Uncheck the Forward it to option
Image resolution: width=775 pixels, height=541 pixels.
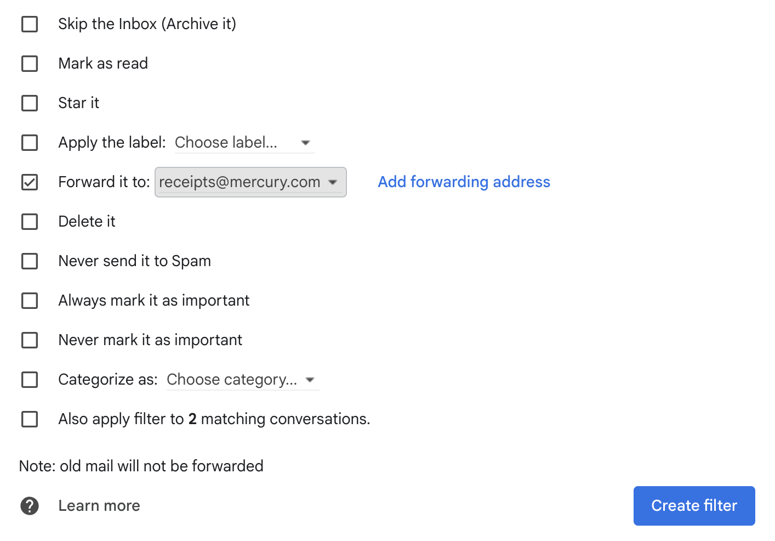pyautogui.click(x=30, y=182)
